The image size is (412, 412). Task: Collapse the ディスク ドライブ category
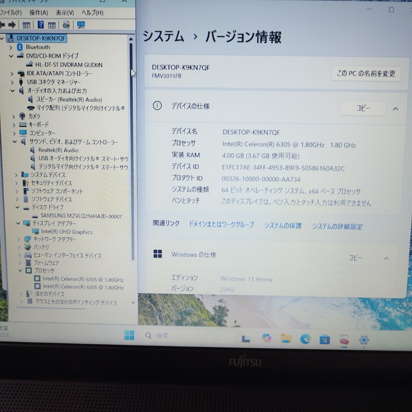pyautogui.click(x=18, y=207)
